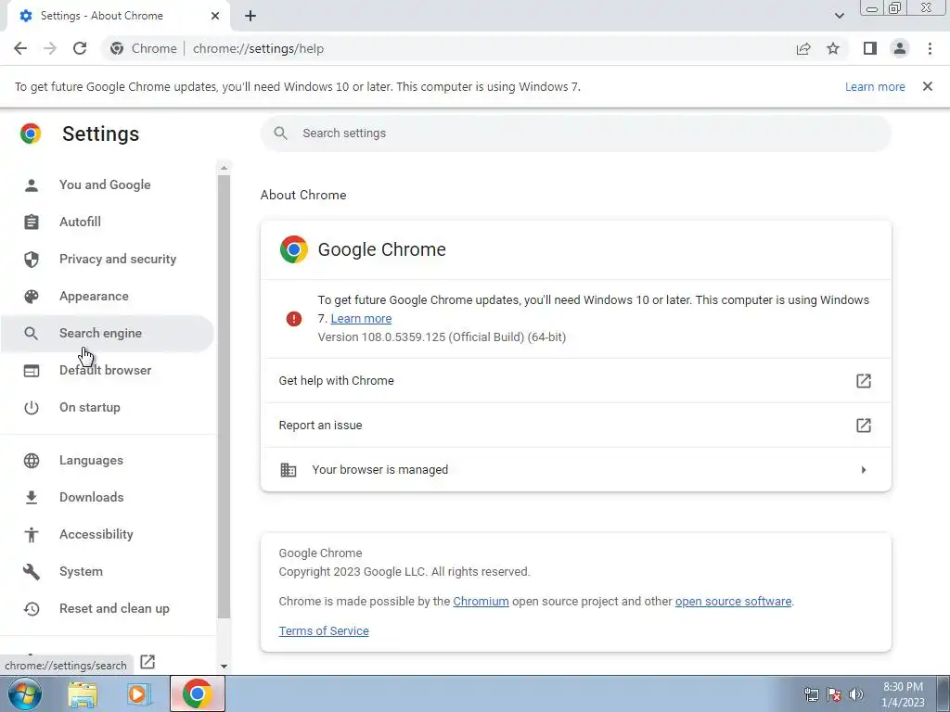The width and height of the screenshot is (950, 712).
Task: Close the Settings - About Chrome tab
Action: click(215, 16)
